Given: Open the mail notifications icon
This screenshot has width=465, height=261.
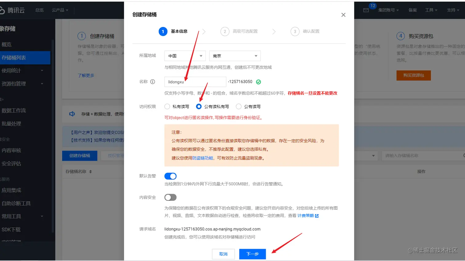Looking at the screenshot, I should (x=366, y=10).
